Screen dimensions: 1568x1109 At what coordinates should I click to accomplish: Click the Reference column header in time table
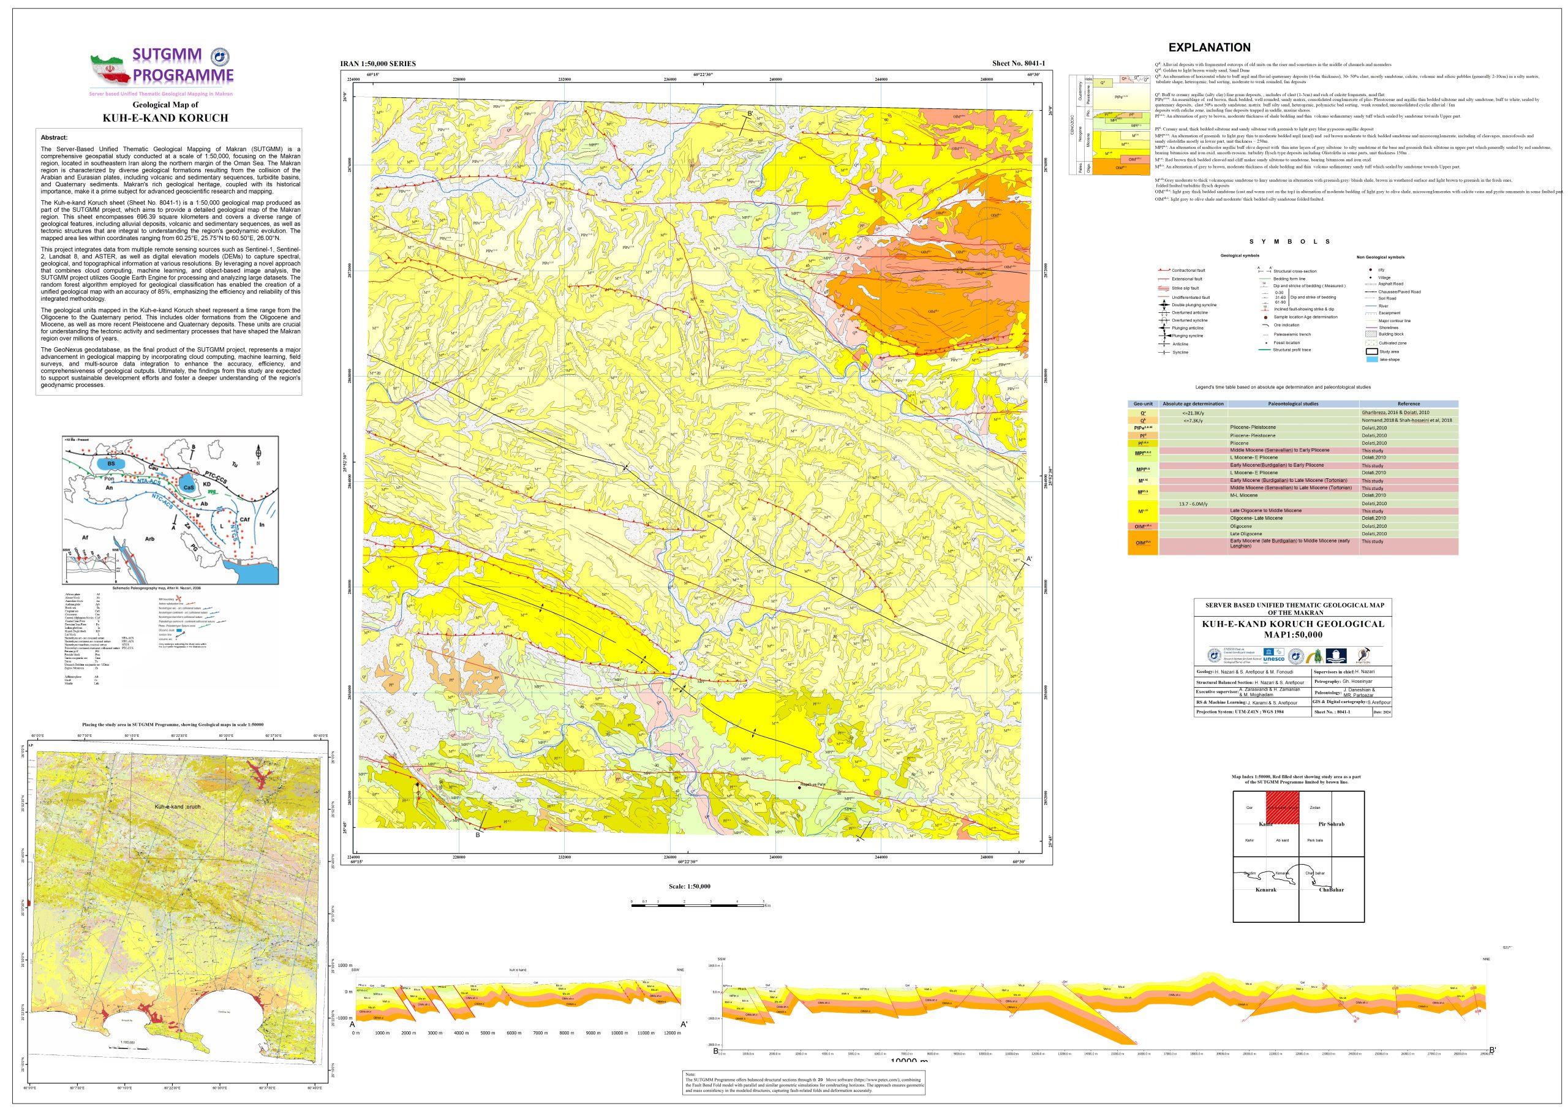1408,404
